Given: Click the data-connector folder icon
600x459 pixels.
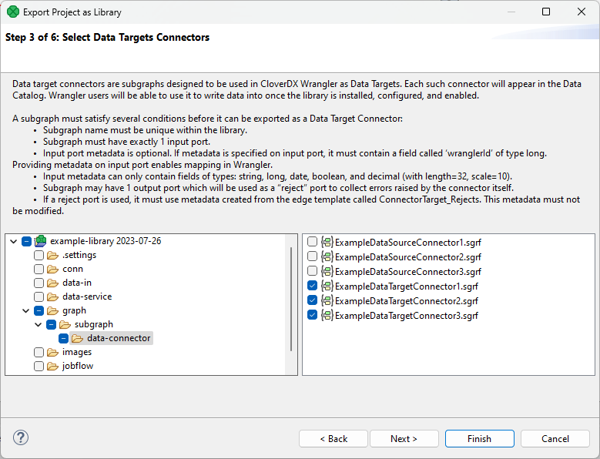Looking at the screenshot, I should click(77, 338).
